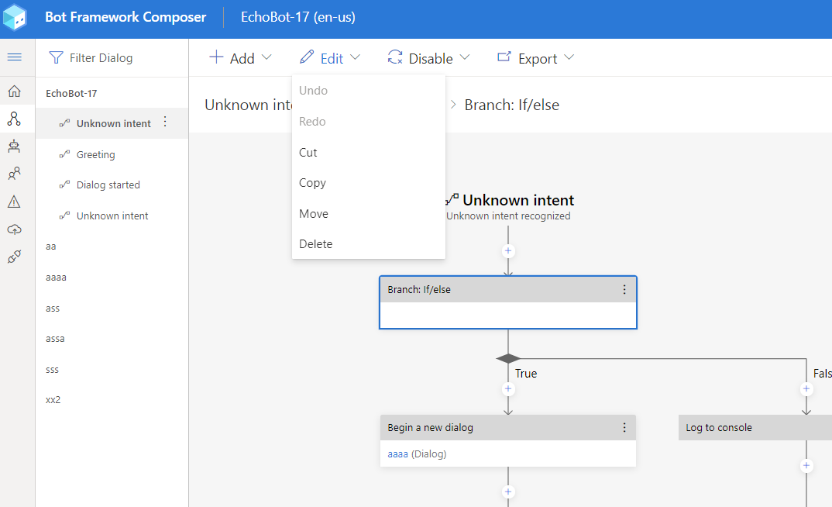Follow the aaaa (Dialog) link
Screen dimensions: 832x507
click(397, 454)
